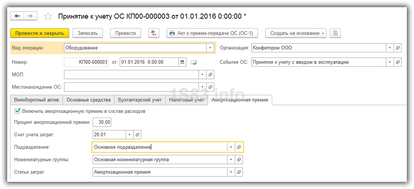Click open-form icon for Статьи затрат

[239, 172]
